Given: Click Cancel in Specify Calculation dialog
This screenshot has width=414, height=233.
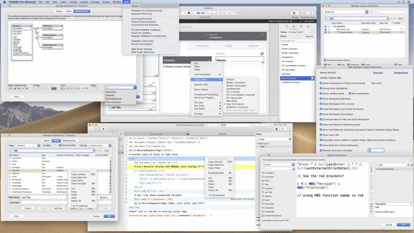Looking at the screenshot, I should 389,225.
